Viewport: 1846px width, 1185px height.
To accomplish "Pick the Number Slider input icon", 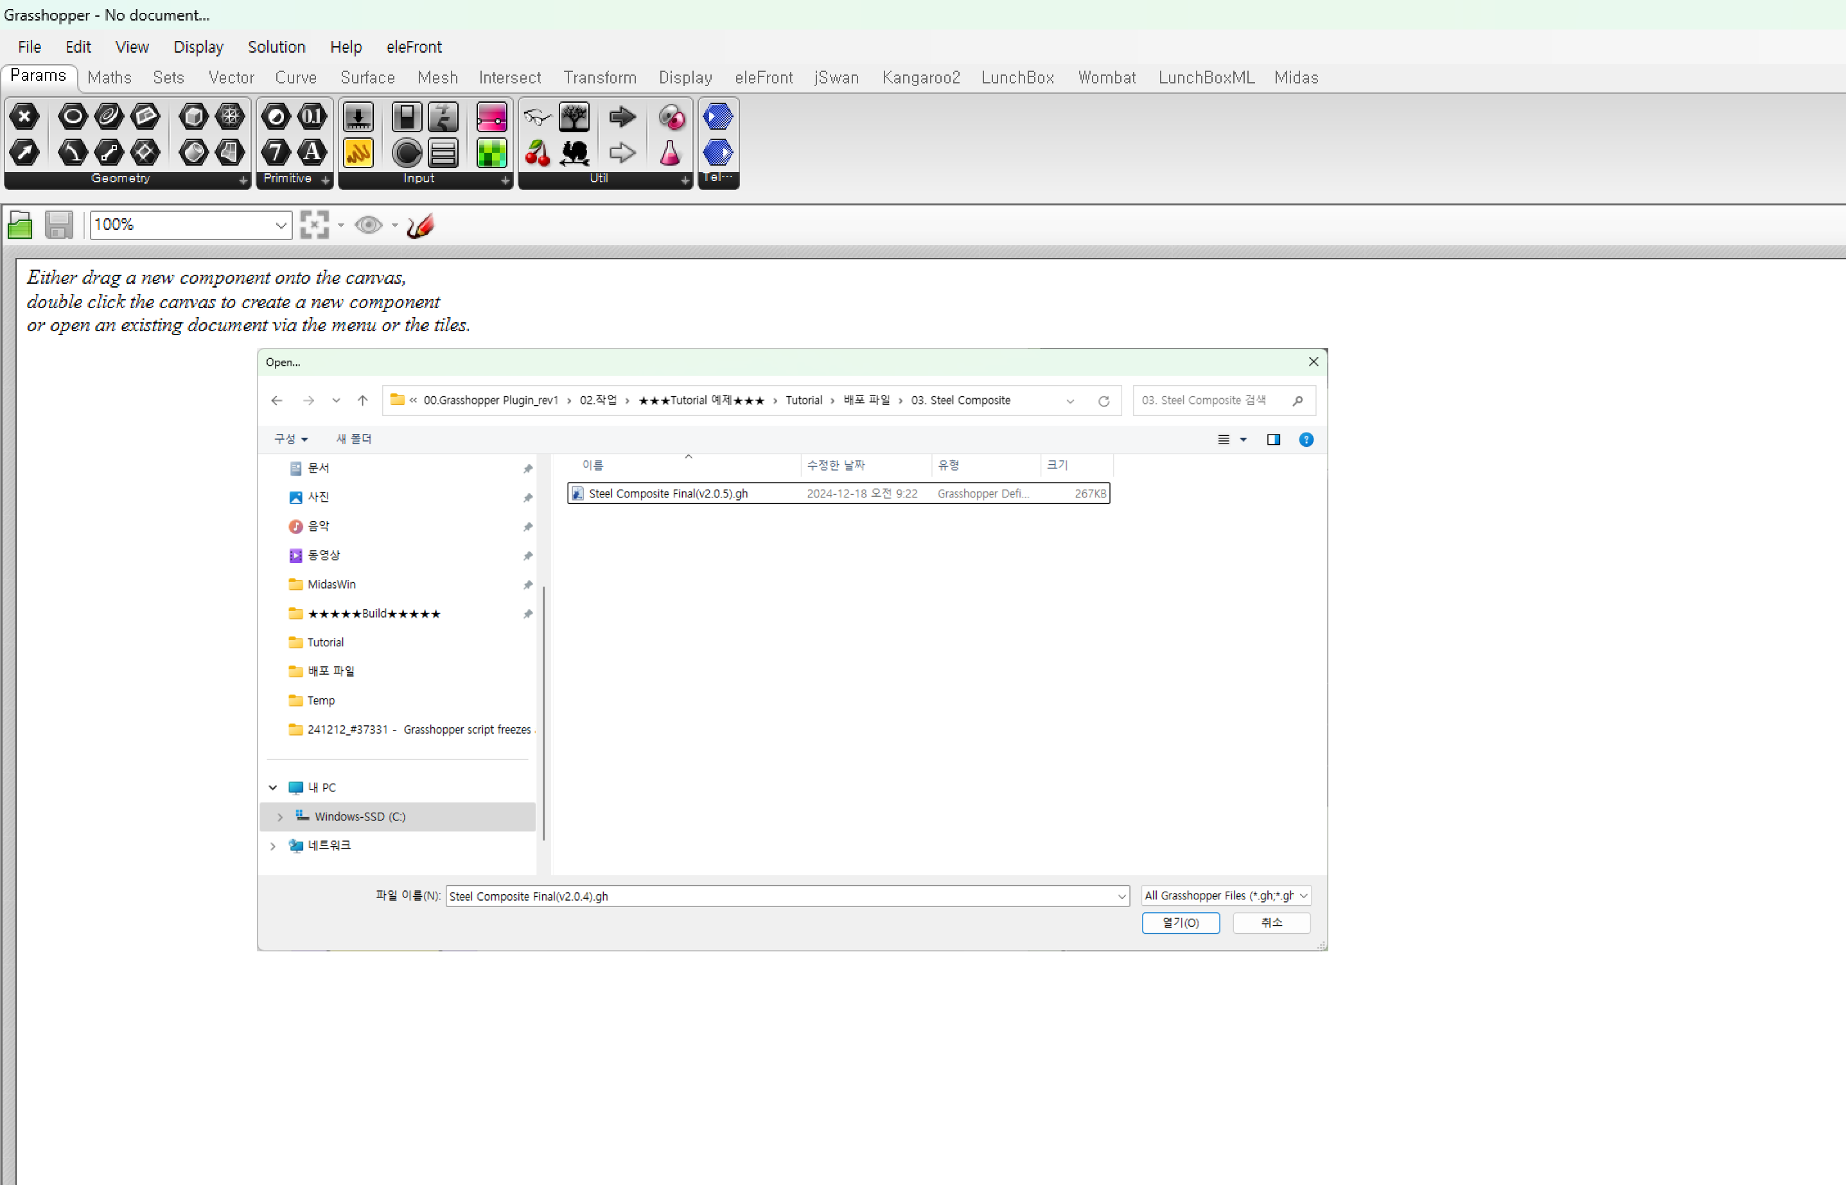I will pyautogui.click(x=358, y=116).
